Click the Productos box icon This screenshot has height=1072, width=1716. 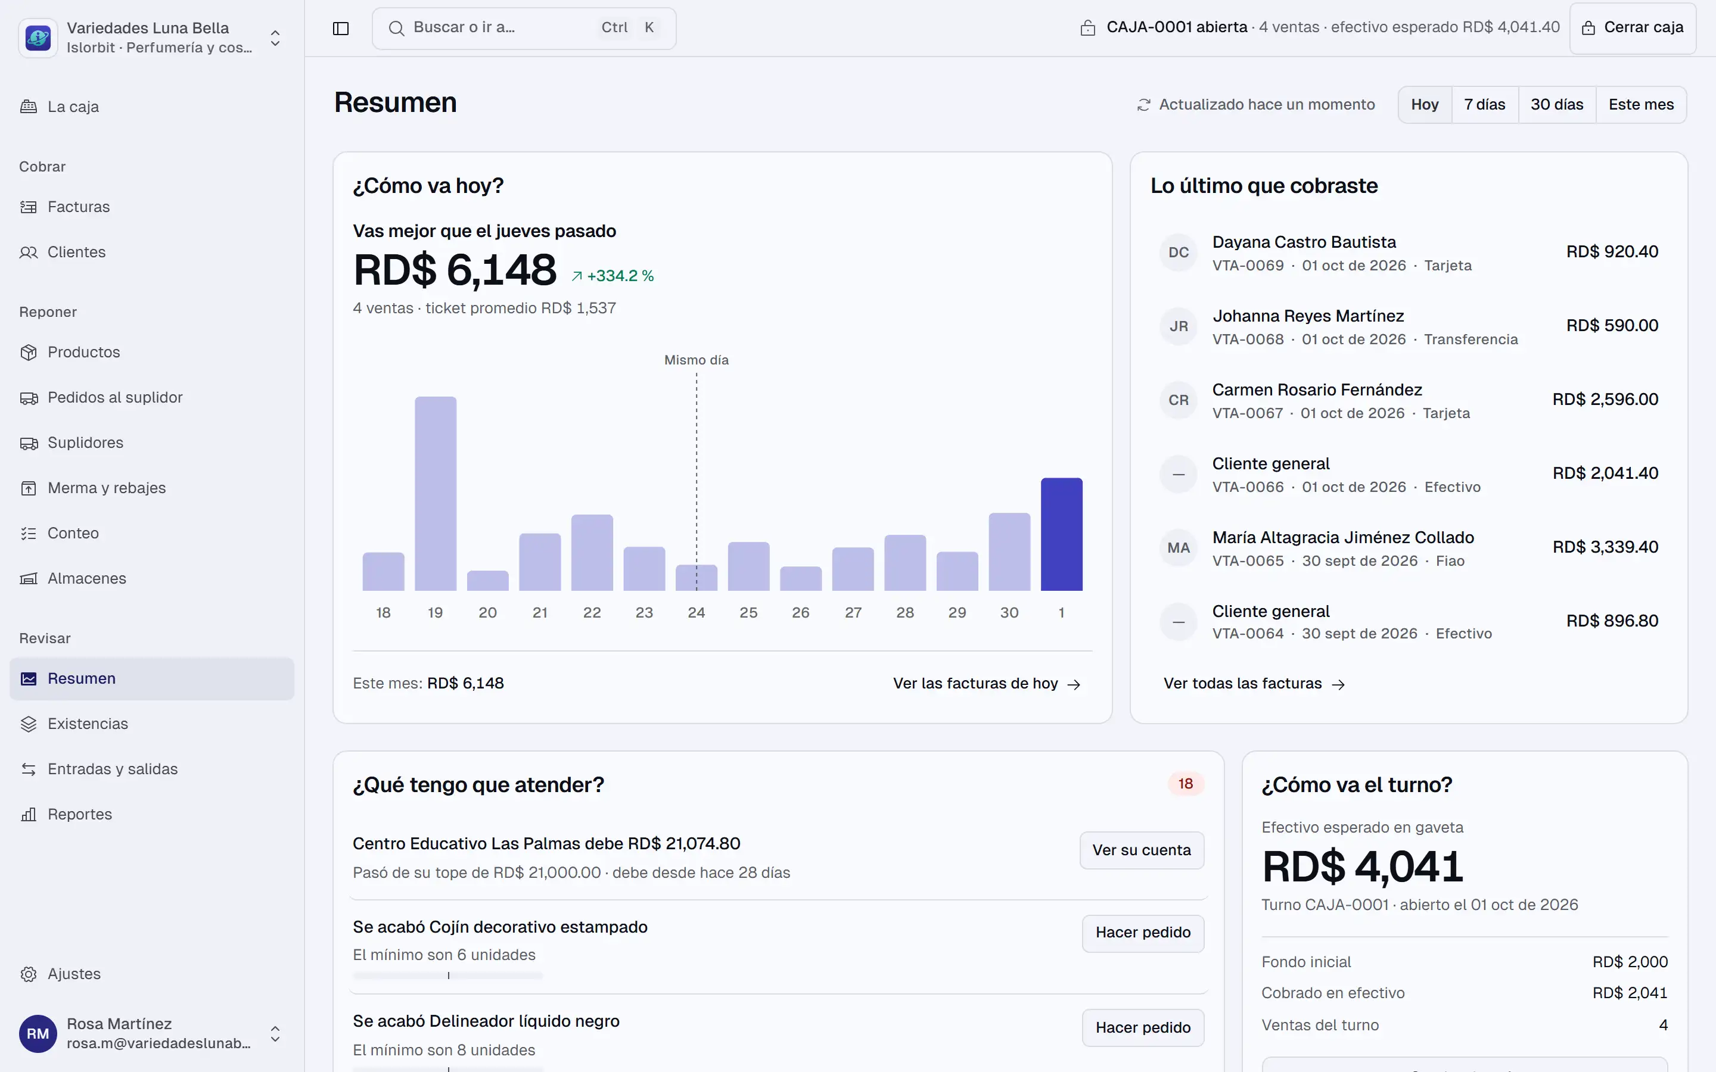click(29, 353)
